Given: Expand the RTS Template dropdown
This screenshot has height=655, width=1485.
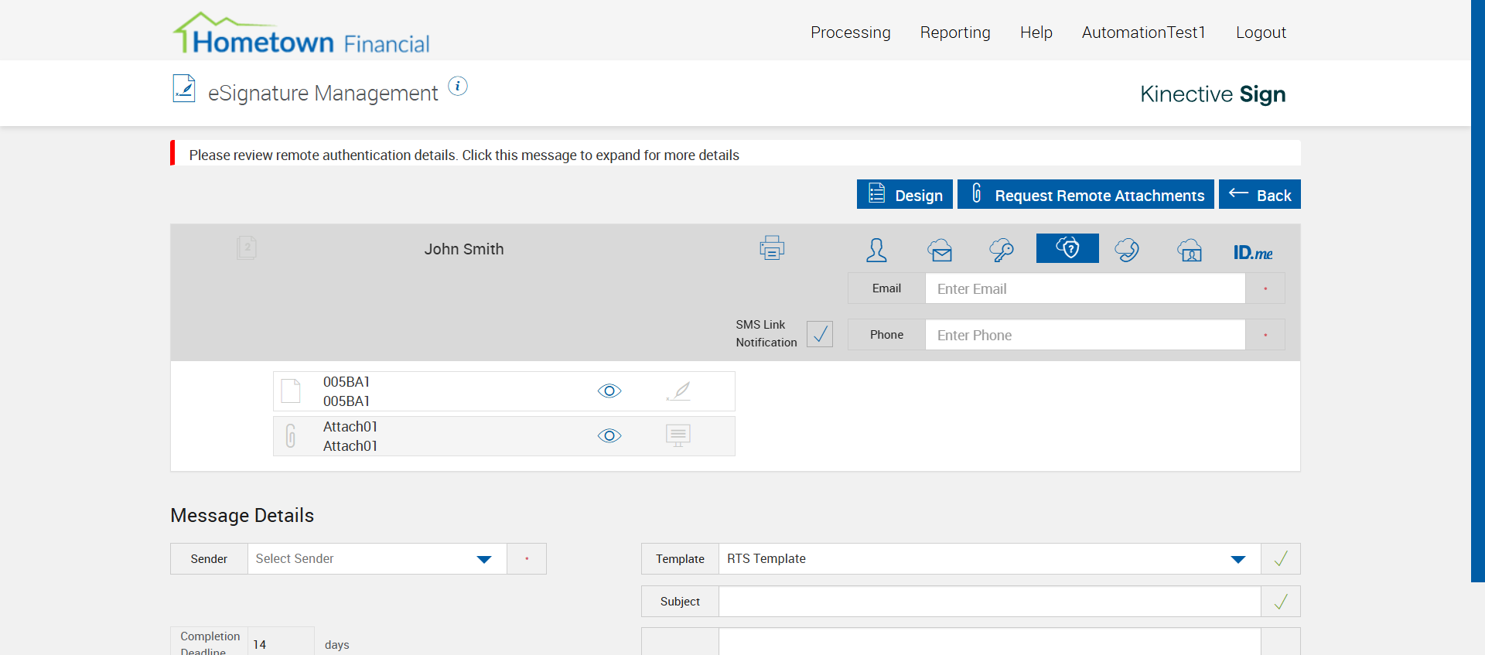Looking at the screenshot, I should coord(1237,559).
